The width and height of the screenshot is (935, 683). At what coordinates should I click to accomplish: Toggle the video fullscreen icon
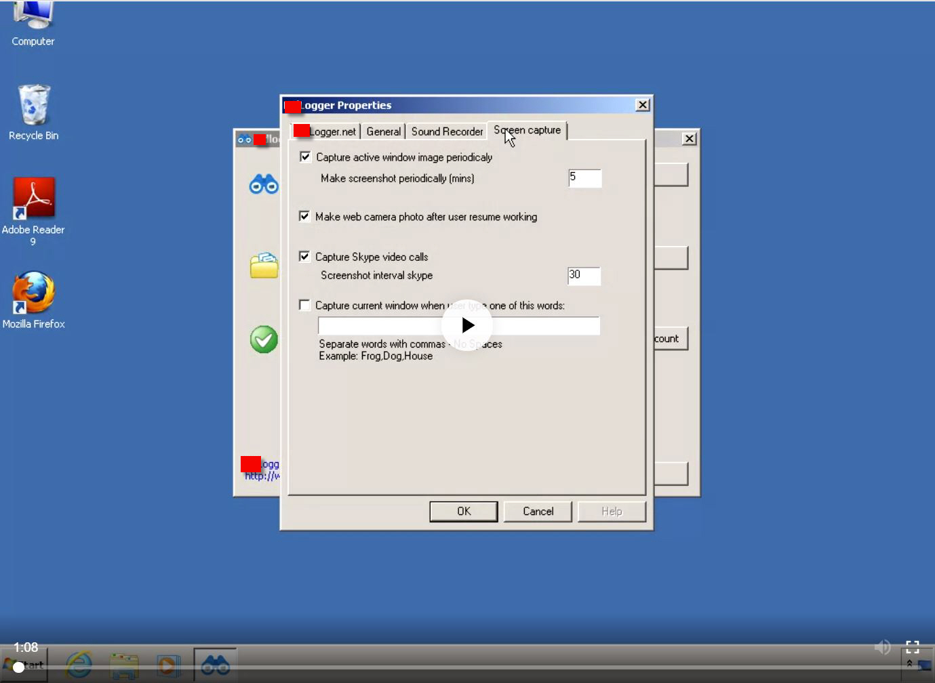(x=913, y=647)
